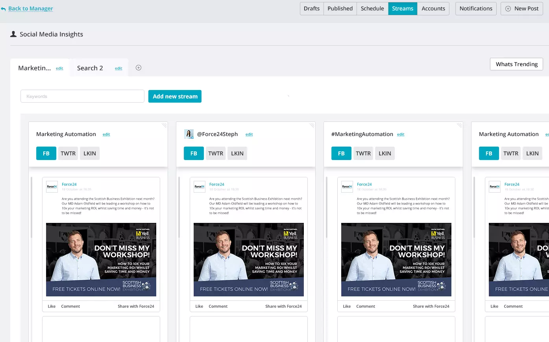The image size is (549, 342).
Task: Toggle FB in the rightmost Marketing Automation stream
Action: (x=489, y=153)
